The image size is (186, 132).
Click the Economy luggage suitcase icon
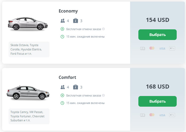pyautogui.click(x=76, y=21)
